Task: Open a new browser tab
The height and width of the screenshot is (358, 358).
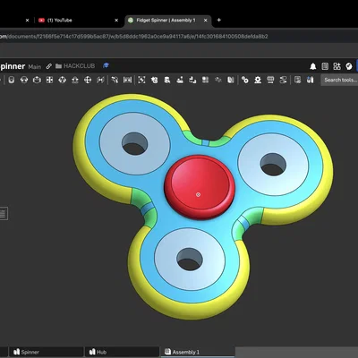Action: coord(219,20)
